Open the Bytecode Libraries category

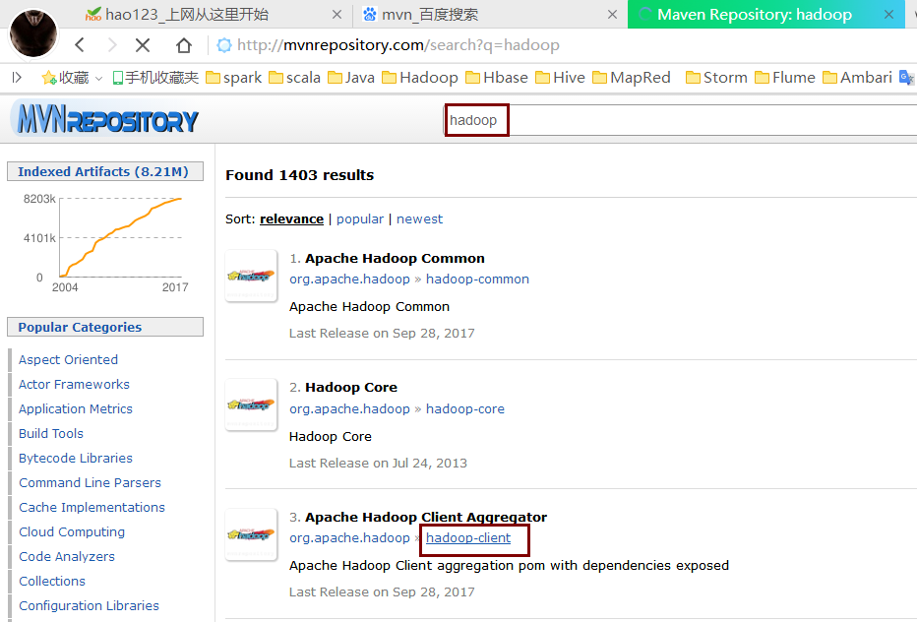click(x=76, y=459)
